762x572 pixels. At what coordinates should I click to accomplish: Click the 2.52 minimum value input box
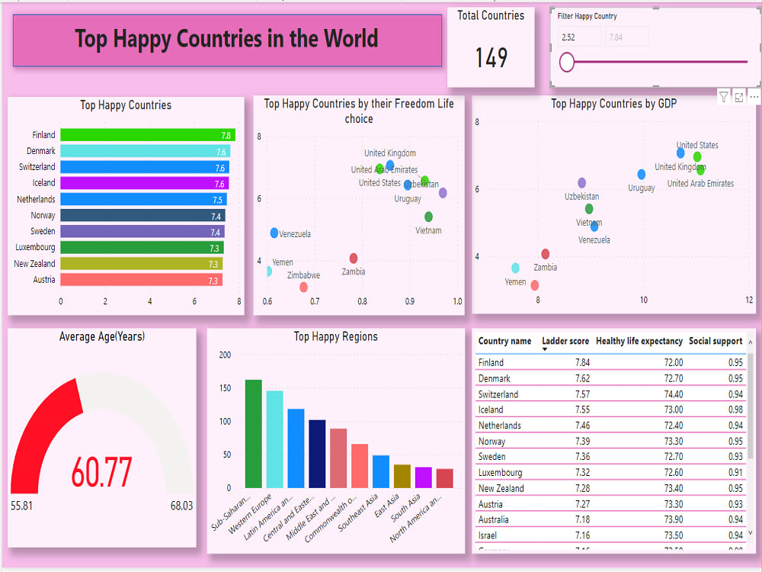578,36
